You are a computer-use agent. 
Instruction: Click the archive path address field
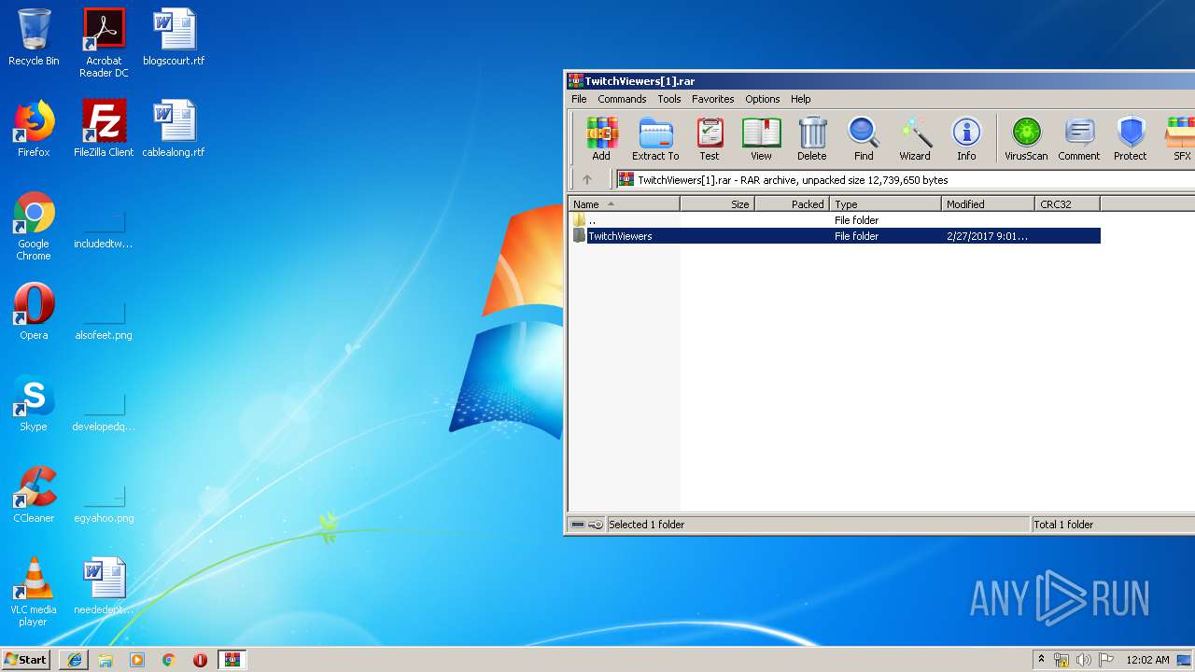coord(905,179)
